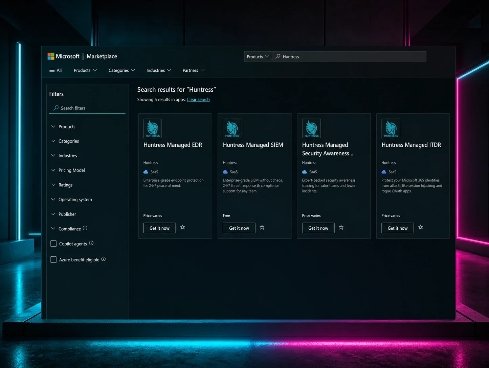This screenshot has width=489, height=368.
Task: Click the Free price text on Managed SIEM
Action: [226, 215]
